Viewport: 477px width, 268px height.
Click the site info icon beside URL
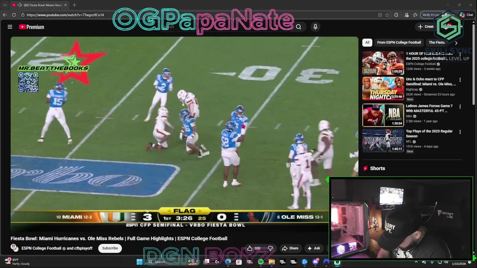(x=23, y=15)
